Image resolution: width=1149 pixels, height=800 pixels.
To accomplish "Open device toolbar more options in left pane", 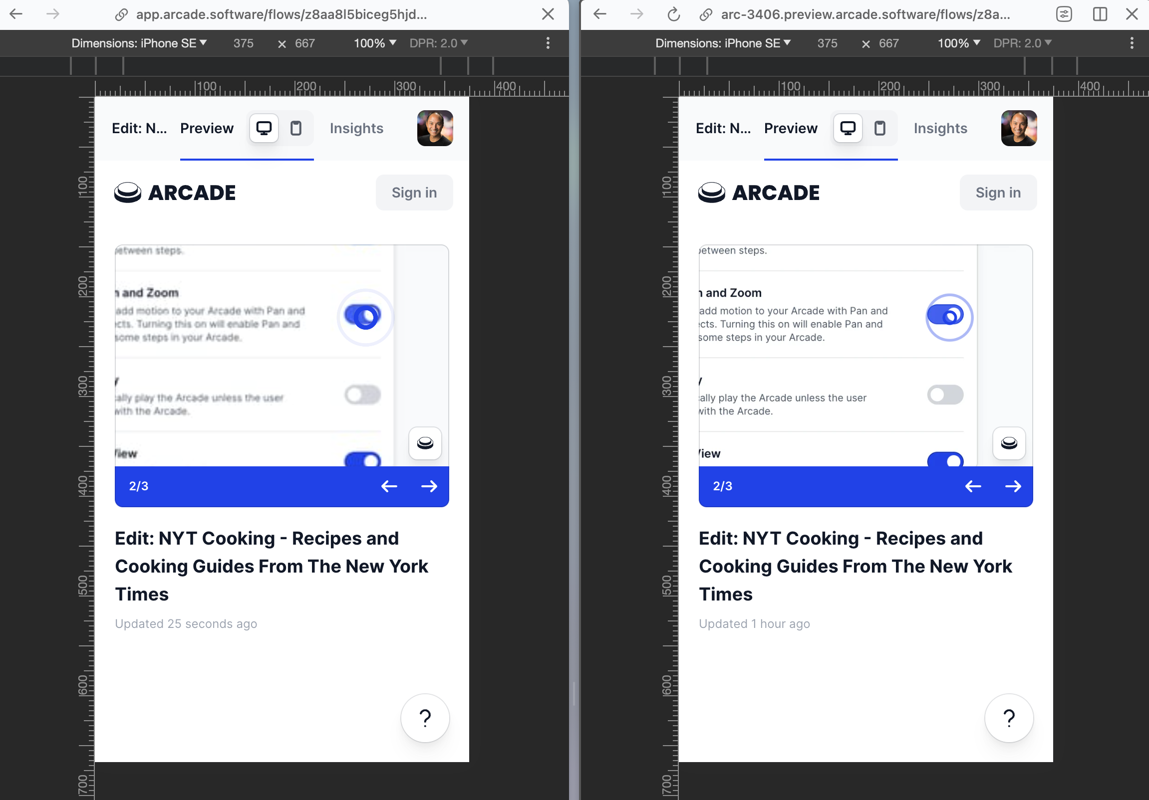I will (548, 43).
